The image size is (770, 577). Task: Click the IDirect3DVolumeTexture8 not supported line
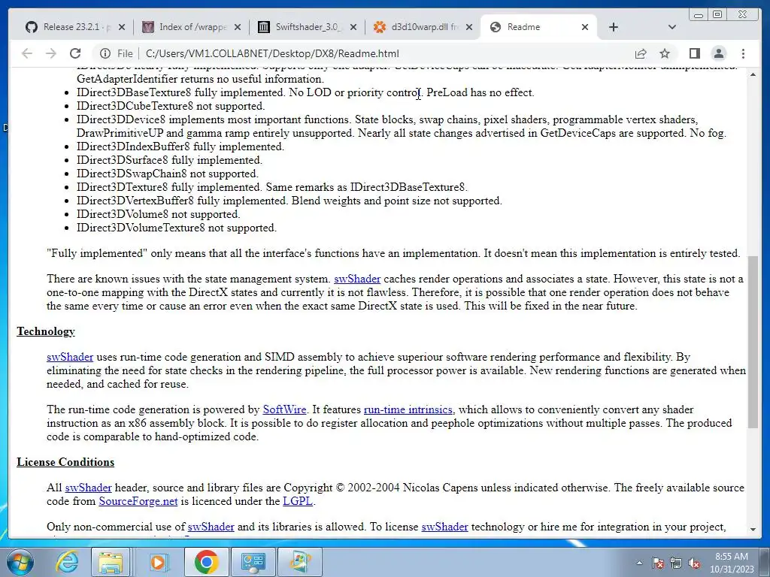click(176, 228)
